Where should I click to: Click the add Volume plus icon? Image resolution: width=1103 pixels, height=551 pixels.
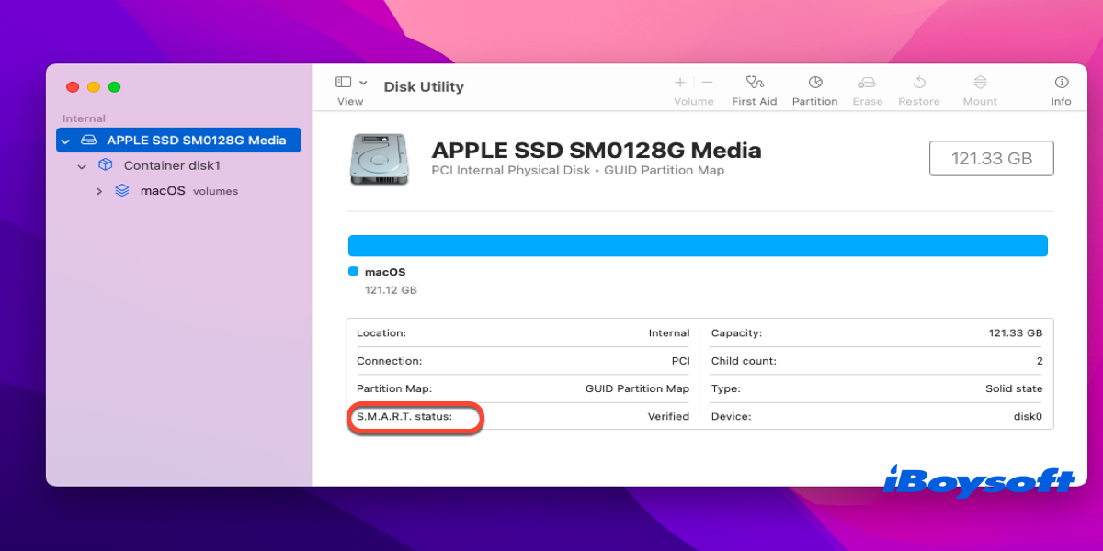coord(680,83)
